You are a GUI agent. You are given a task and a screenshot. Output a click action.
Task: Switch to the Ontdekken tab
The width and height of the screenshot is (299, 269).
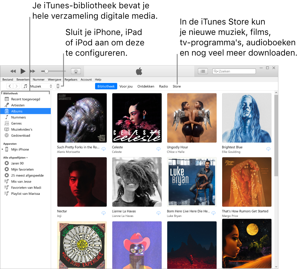[146, 86]
